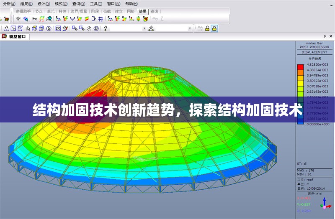Click the 模型窗口 model window tab
Viewport: 335px width, 219px height.
click(x=17, y=37)
